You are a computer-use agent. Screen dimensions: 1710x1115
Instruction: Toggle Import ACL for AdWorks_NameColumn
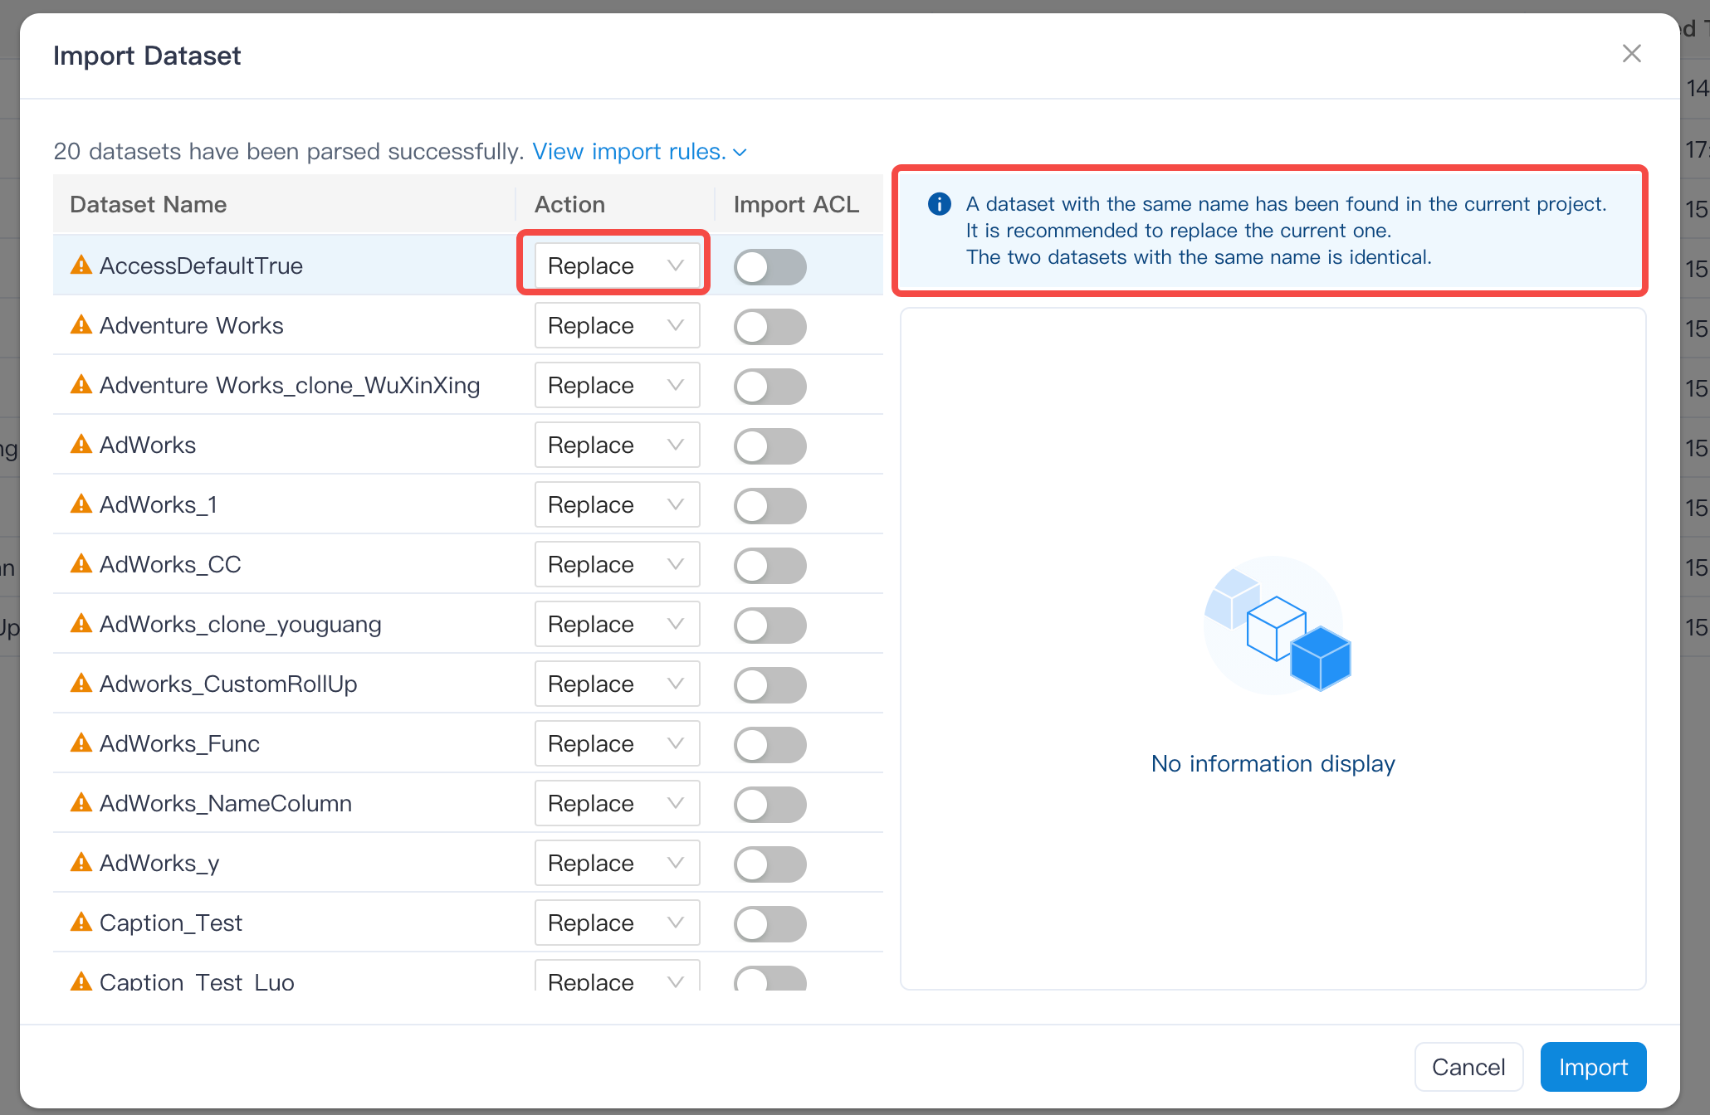pyautogui.click(x=770, y=805)
